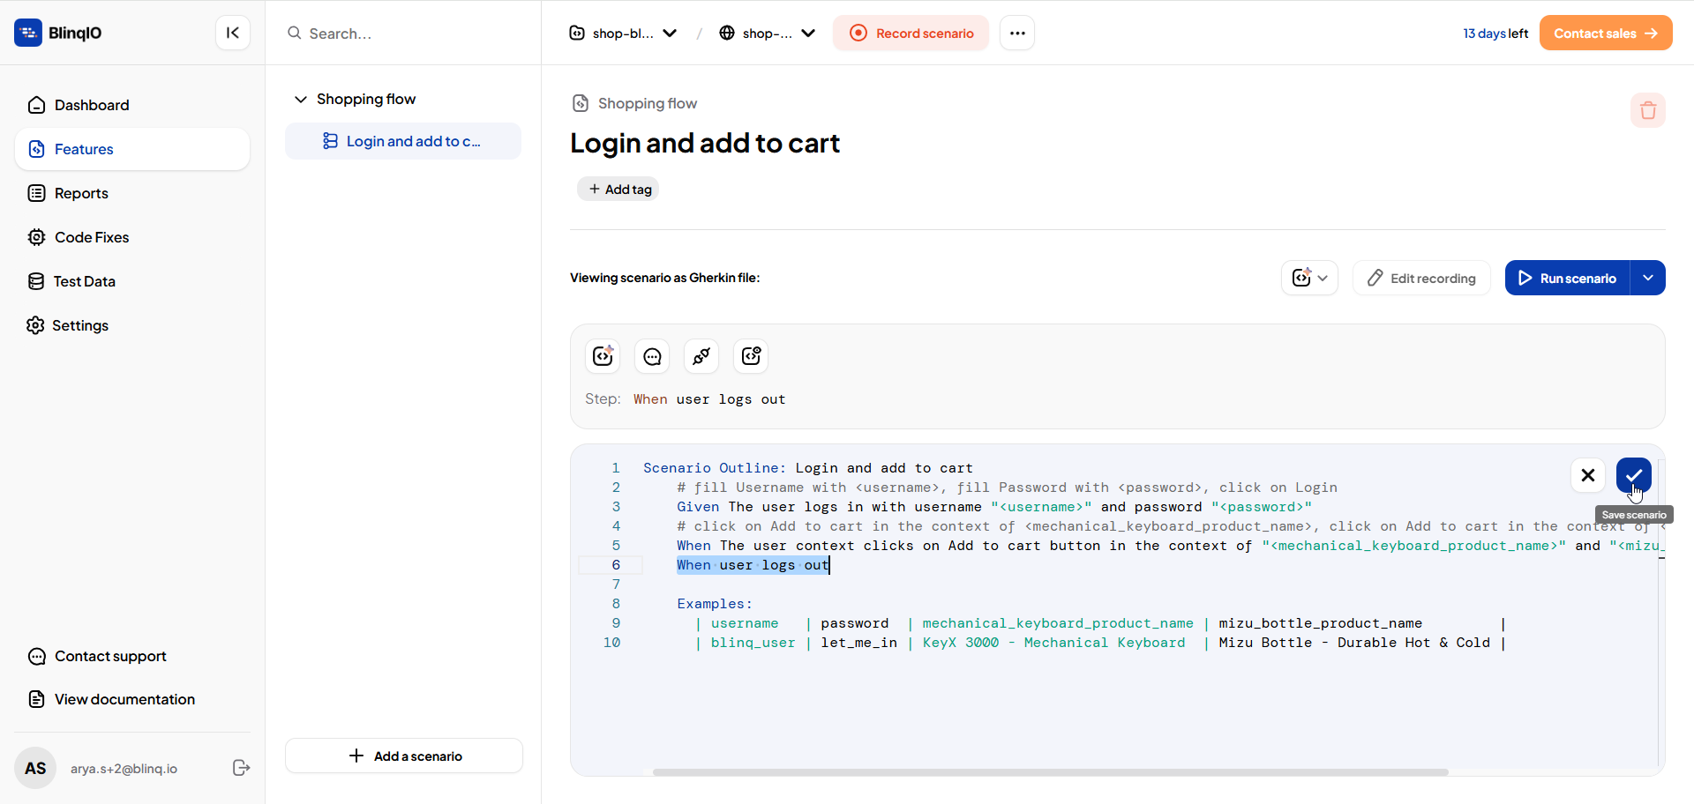Click Record scenario button
Viewport: 1694px width, 804px height.
click(x=911, y=33)
